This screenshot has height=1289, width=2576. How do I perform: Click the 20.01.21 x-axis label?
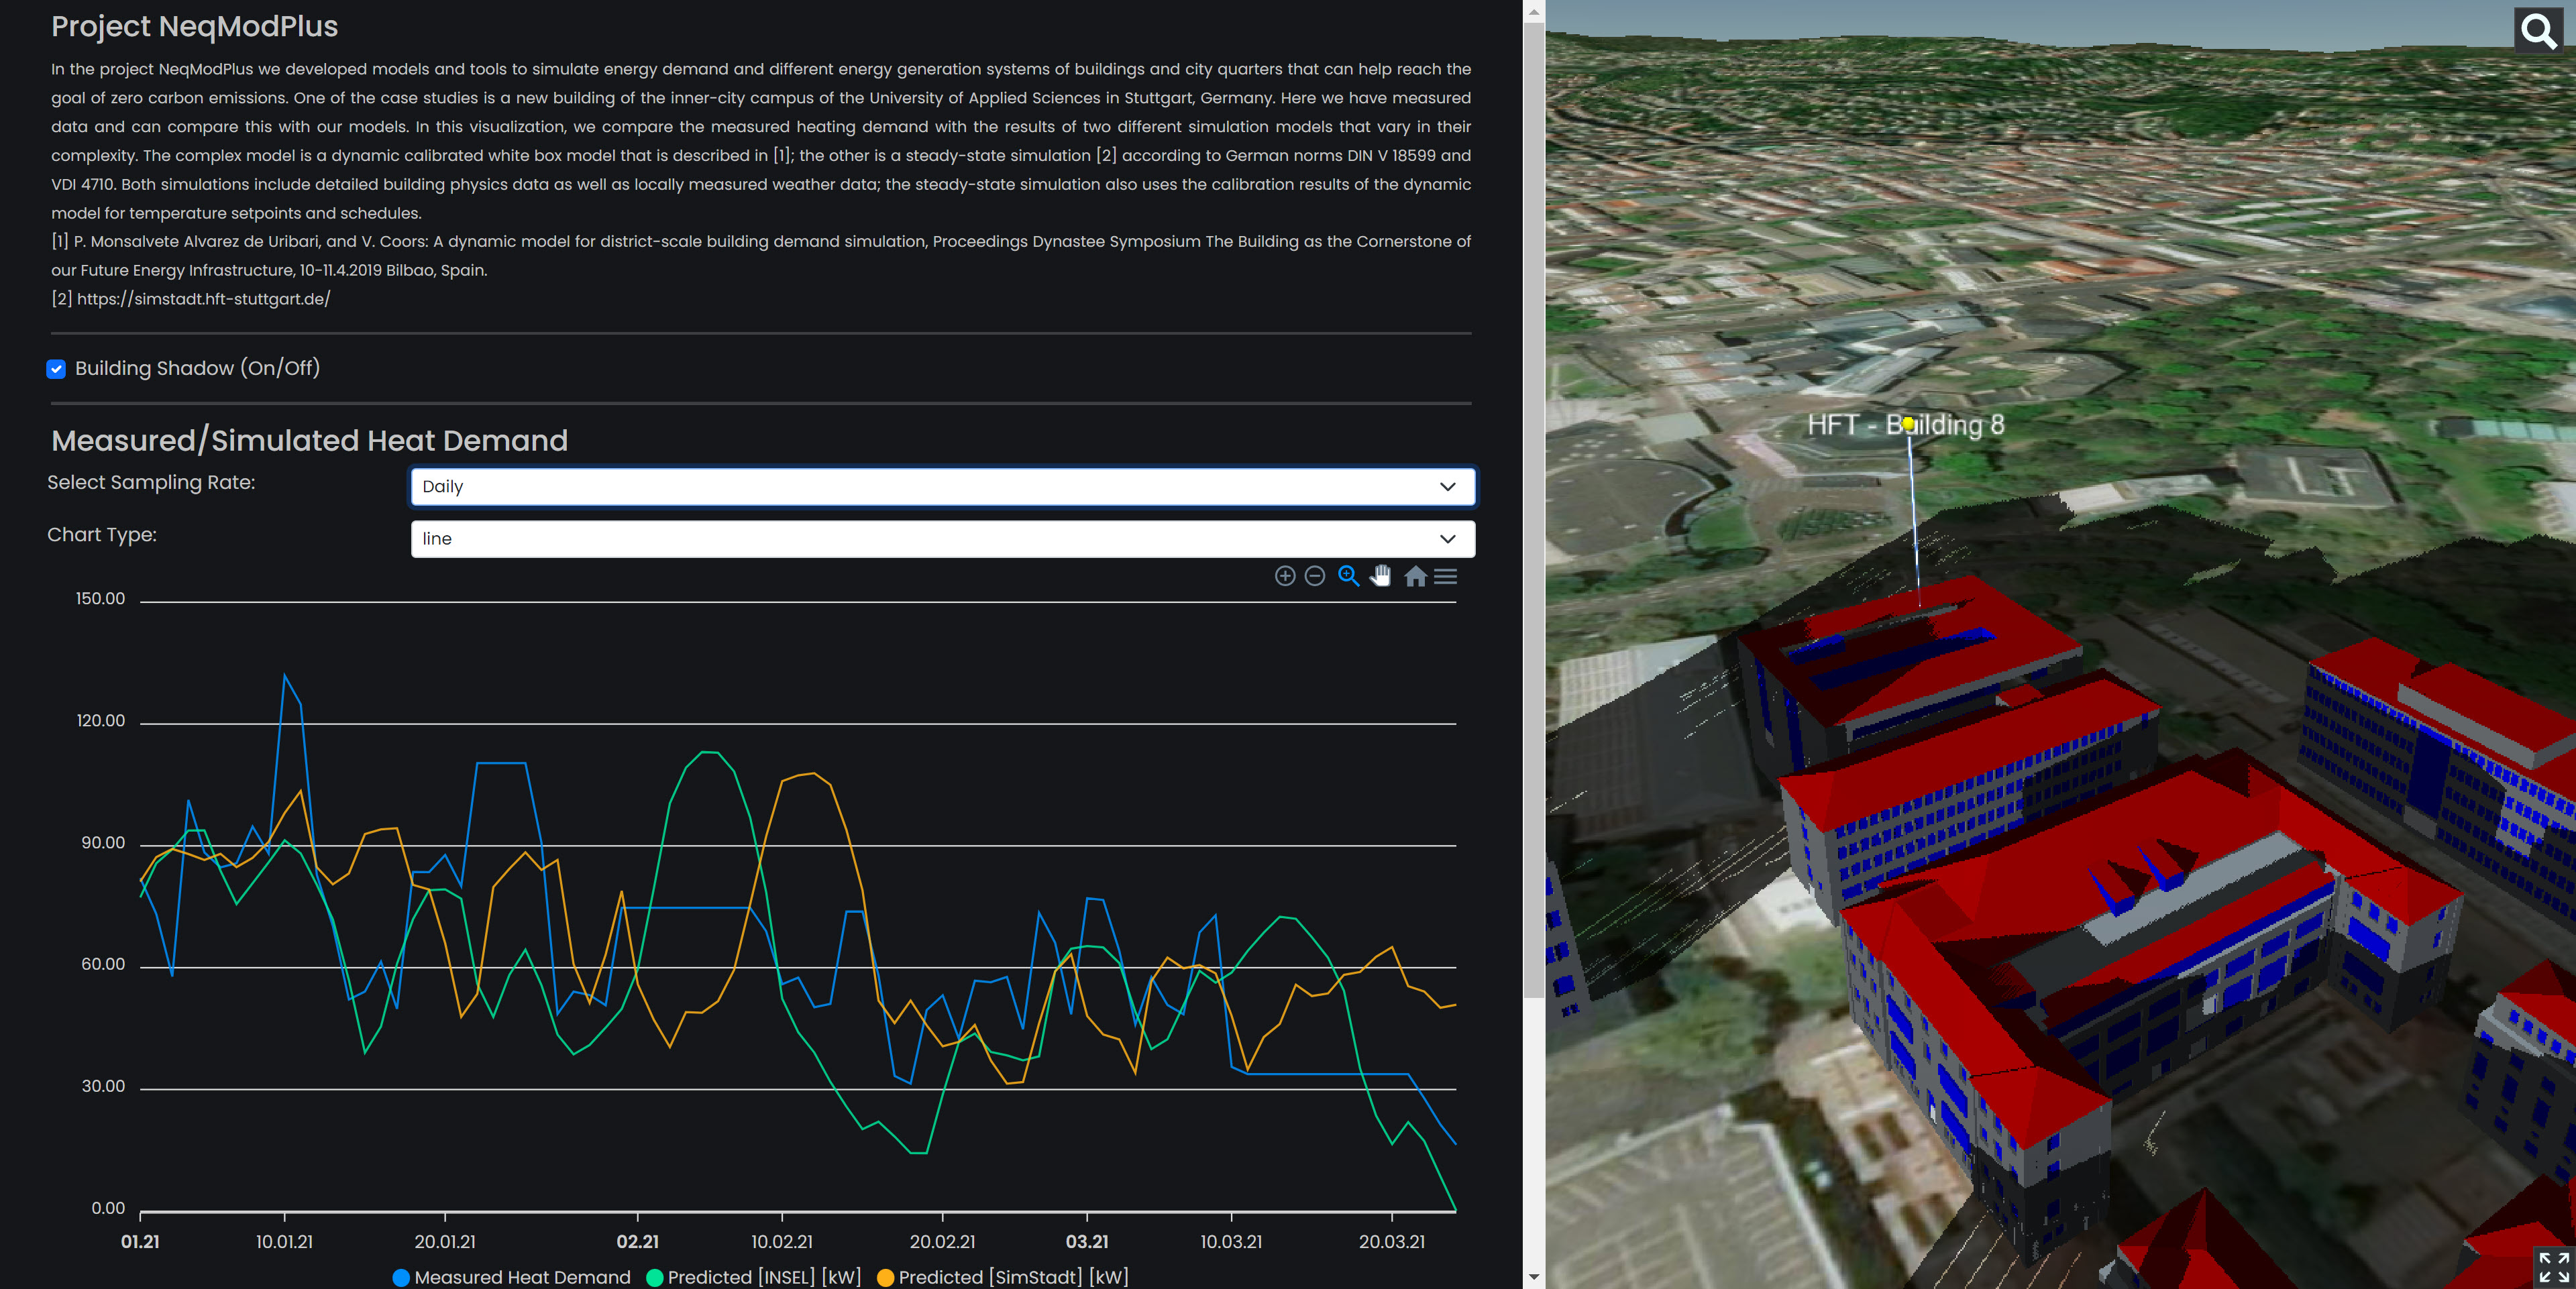pyautogui.click(x=445, y=1242)
